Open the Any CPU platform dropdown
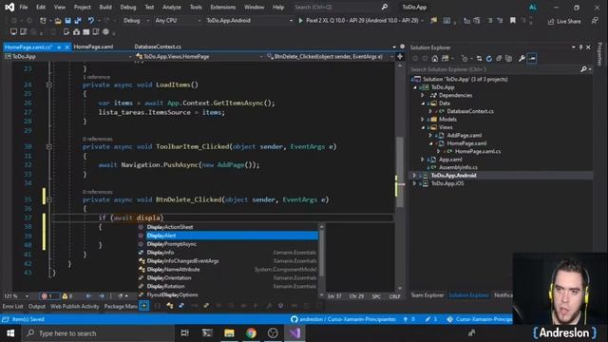The height and width of the screenshot is (342, 608). point(178,21)
